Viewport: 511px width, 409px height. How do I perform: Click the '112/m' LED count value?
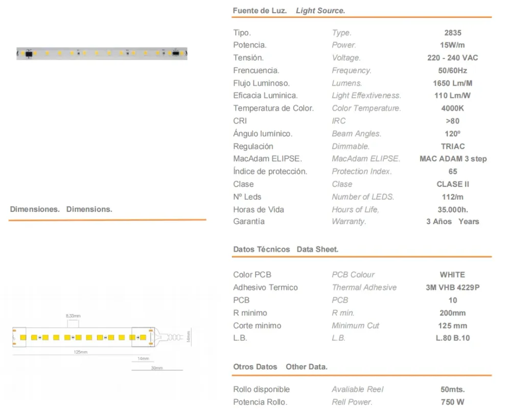(452, 197)
